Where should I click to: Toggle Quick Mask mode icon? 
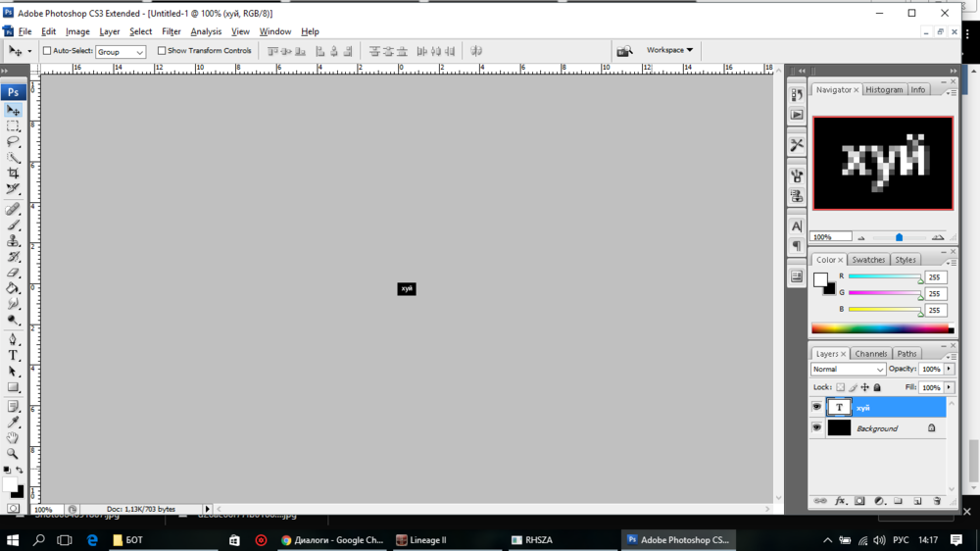13,509
